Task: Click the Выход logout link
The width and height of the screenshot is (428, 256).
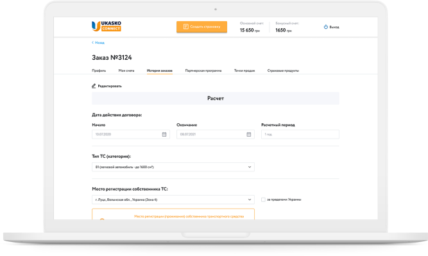Action: coord(334,27)
